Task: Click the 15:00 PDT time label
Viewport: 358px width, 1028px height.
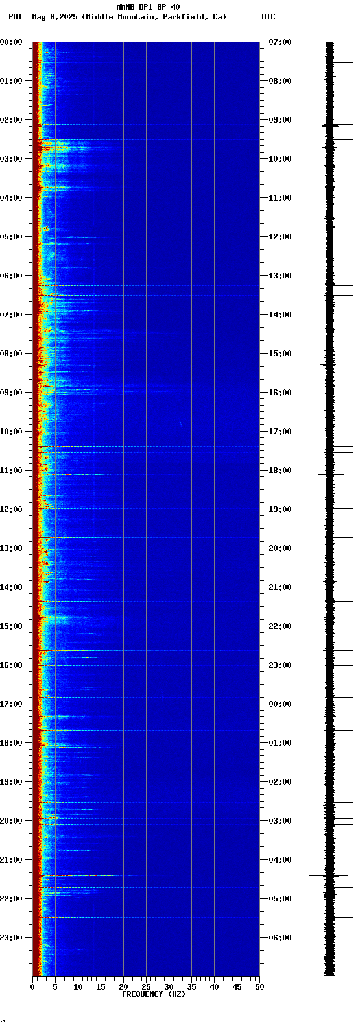Action: pos(12,626)
